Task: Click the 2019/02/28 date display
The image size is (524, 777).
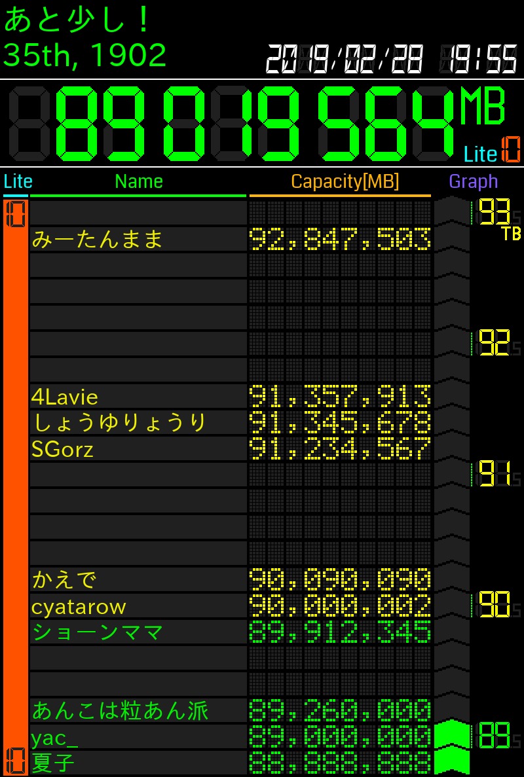Action: tap(344, 58)
